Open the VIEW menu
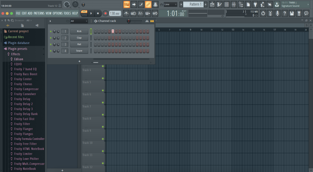This screenshot has width=313, height=172. coord(48,13)
